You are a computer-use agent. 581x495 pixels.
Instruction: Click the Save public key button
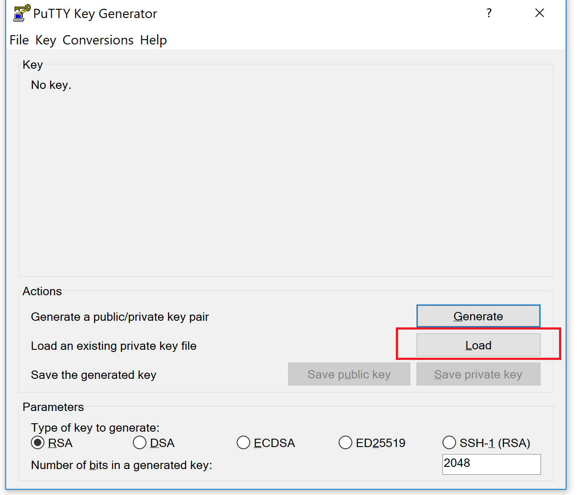click(349, 374)
